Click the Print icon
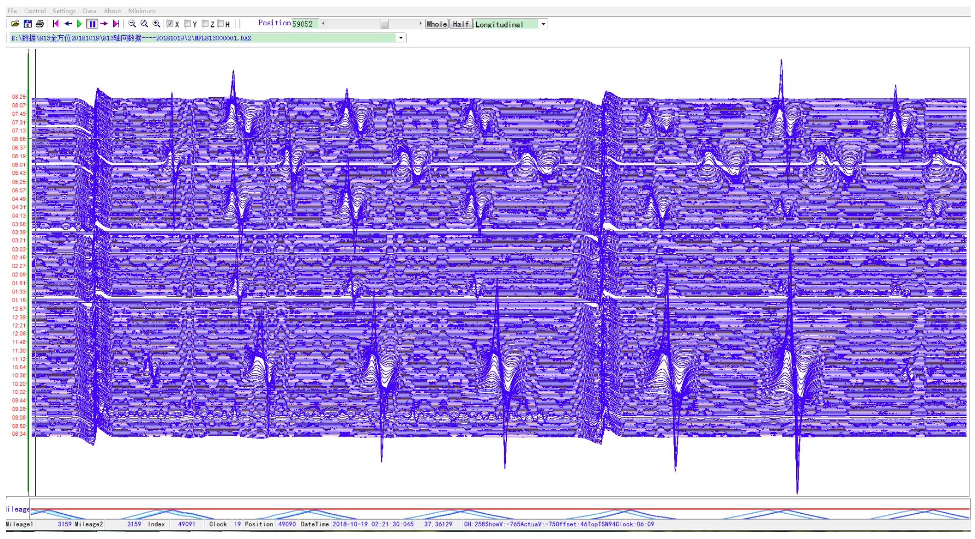Screen dimensions: 975x539 click(40, 24)
